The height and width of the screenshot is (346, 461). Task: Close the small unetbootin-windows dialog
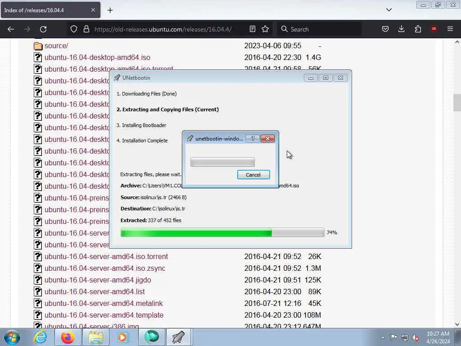pos(267,138)
